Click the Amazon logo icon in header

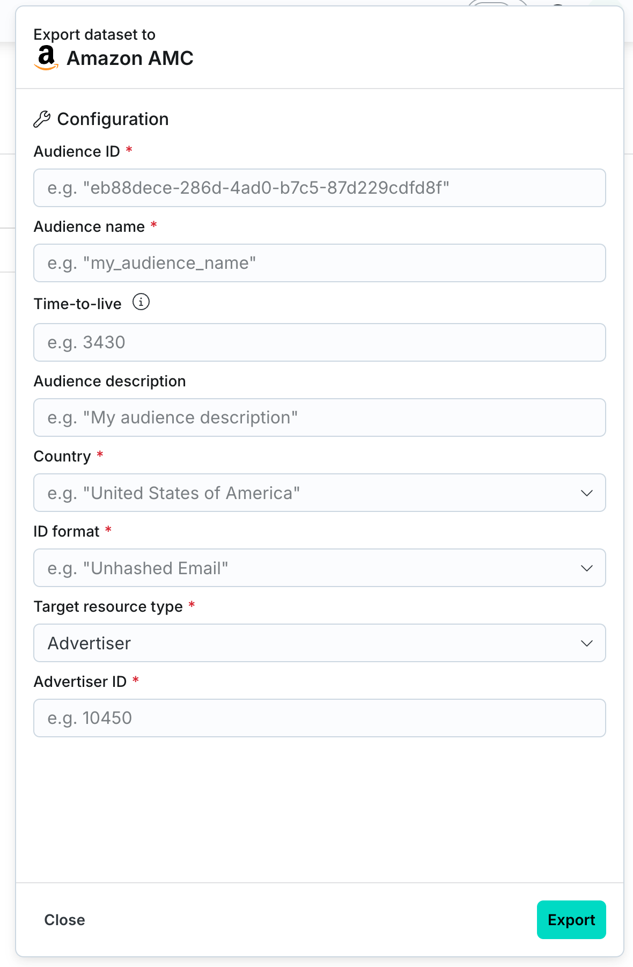coord(46,58)
